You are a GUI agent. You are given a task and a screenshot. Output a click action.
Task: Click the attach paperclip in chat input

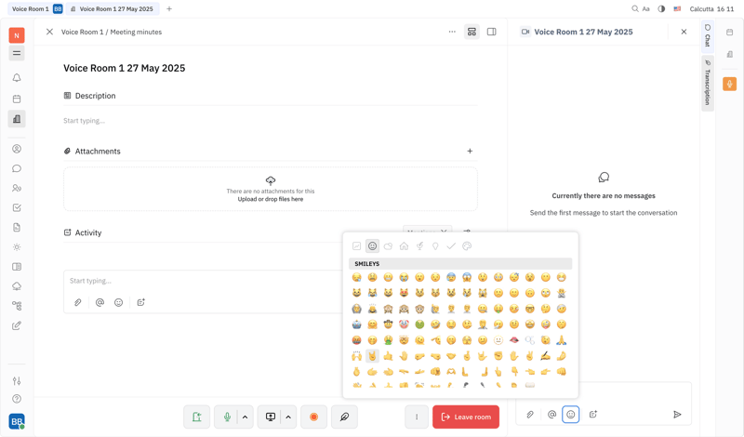click(530, 415)
